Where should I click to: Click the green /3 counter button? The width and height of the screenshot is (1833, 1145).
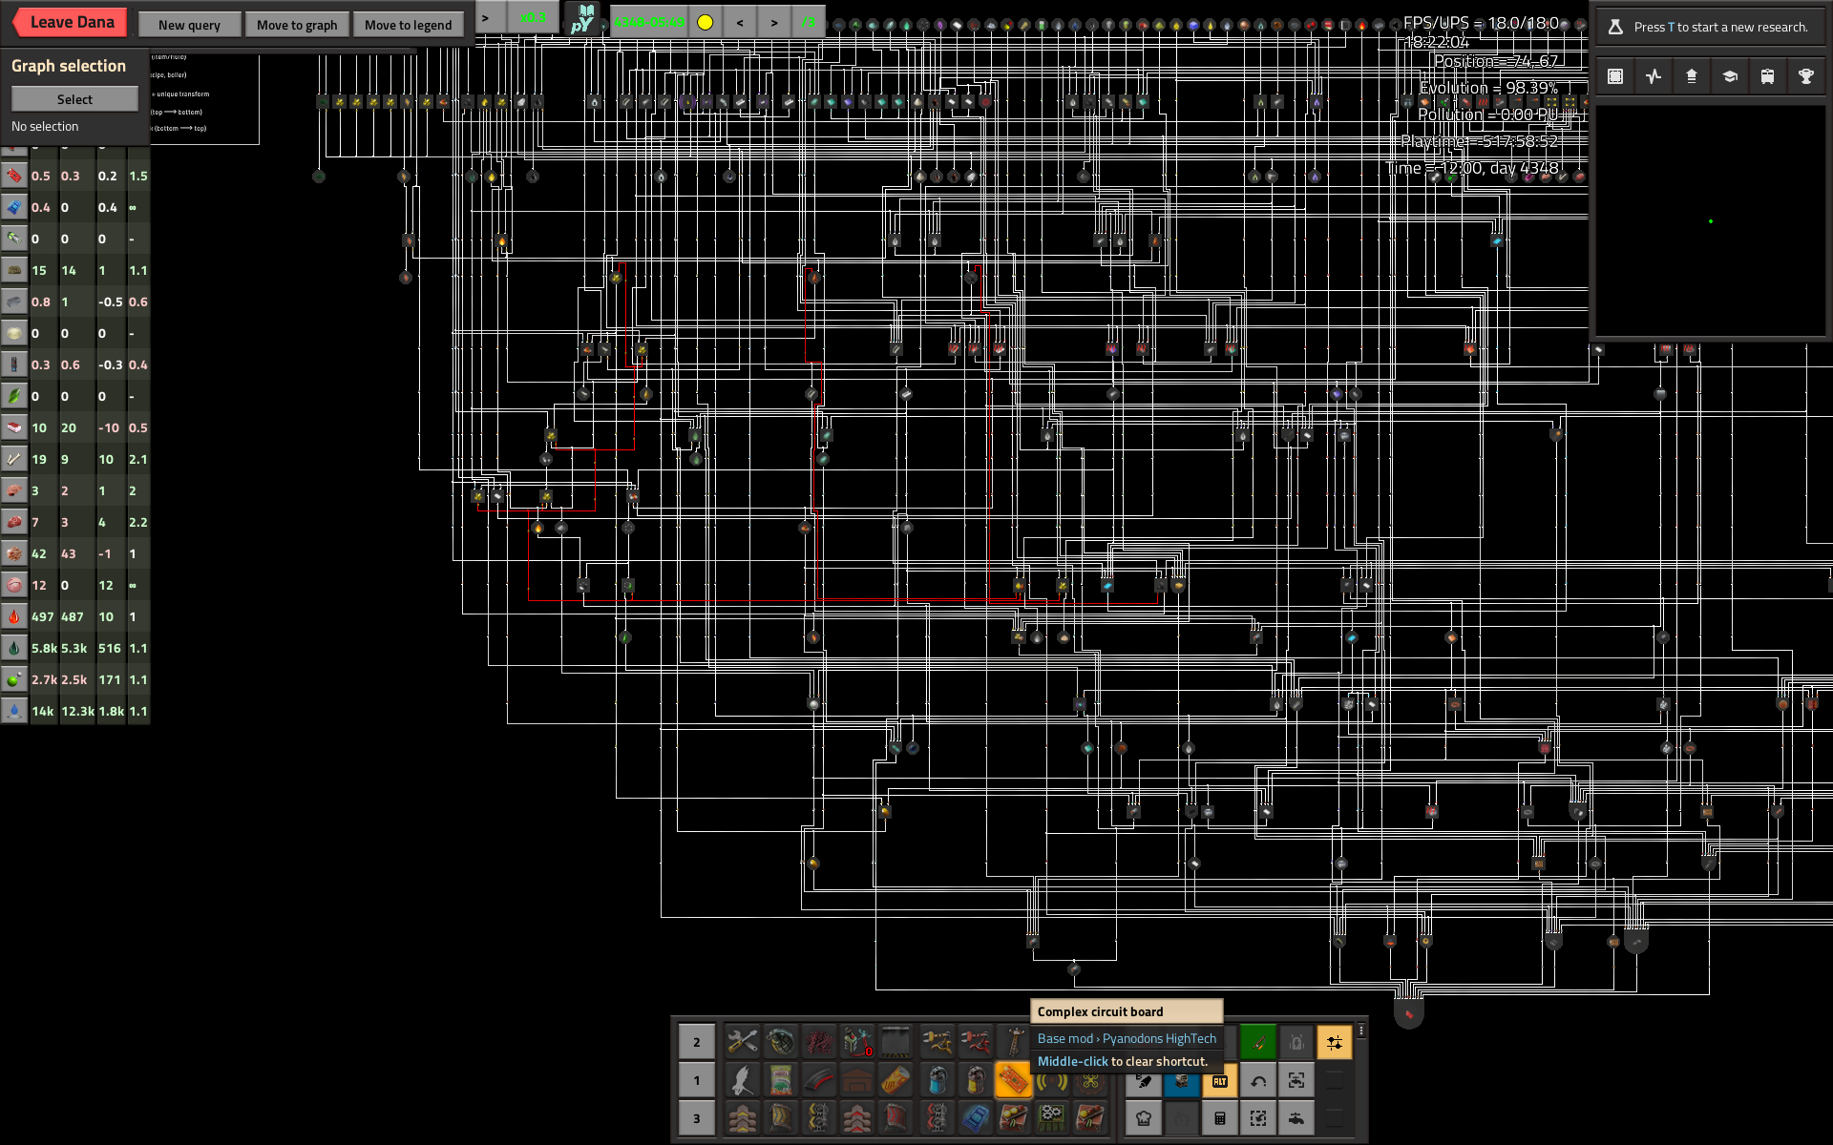808,22
